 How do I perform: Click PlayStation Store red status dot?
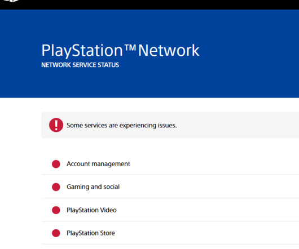[x=56, y=233]
